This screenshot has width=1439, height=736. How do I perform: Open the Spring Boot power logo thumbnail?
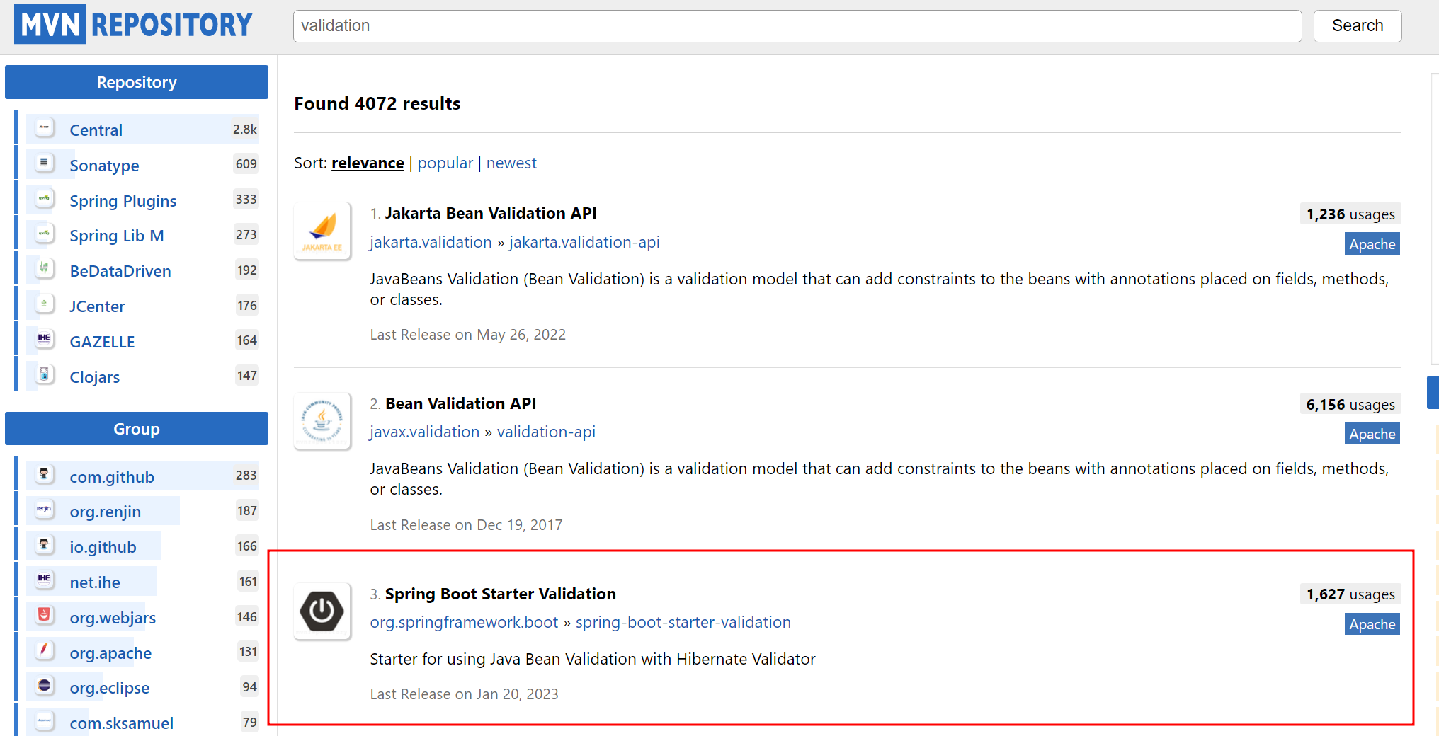click(323, 611)
